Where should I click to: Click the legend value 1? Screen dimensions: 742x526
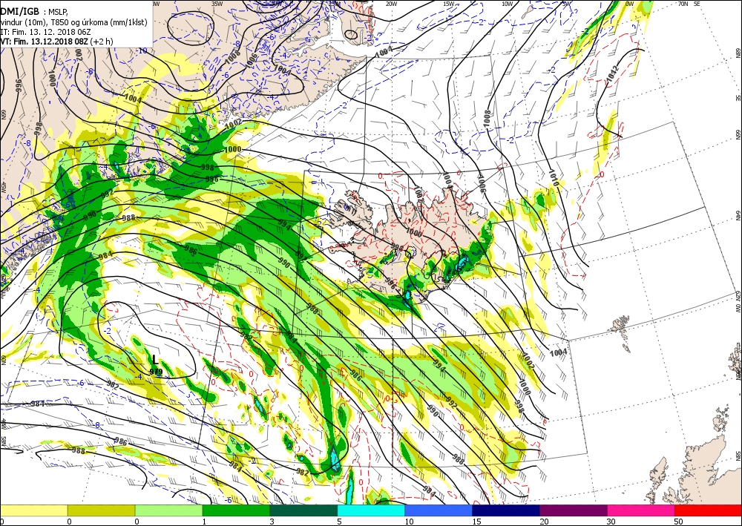pos(205,522)
